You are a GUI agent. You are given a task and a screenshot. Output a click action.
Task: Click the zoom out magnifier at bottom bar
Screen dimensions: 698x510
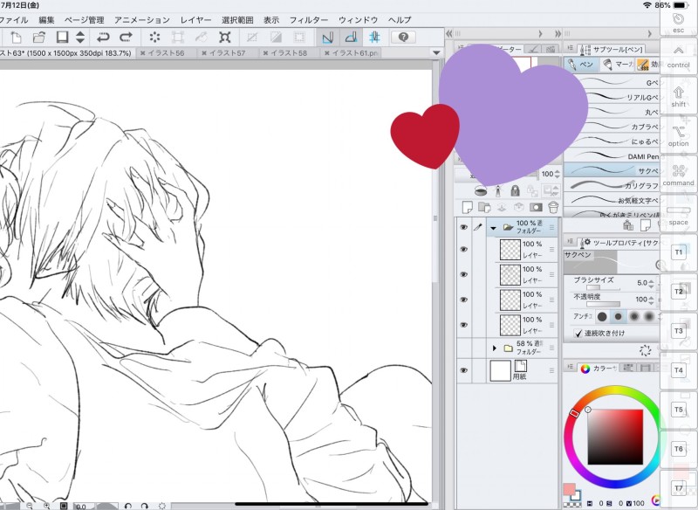tap(30, 506)
